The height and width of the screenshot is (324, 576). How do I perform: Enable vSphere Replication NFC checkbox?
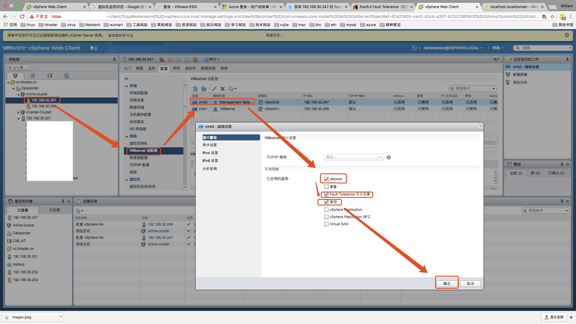pyautogui.click(x=326, y=217)
